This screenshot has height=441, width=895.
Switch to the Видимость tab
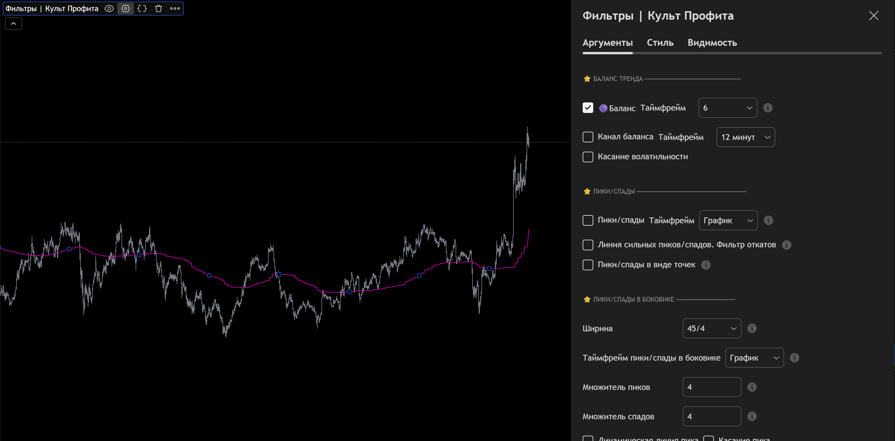pyautogui.click(x=712, y=43)
